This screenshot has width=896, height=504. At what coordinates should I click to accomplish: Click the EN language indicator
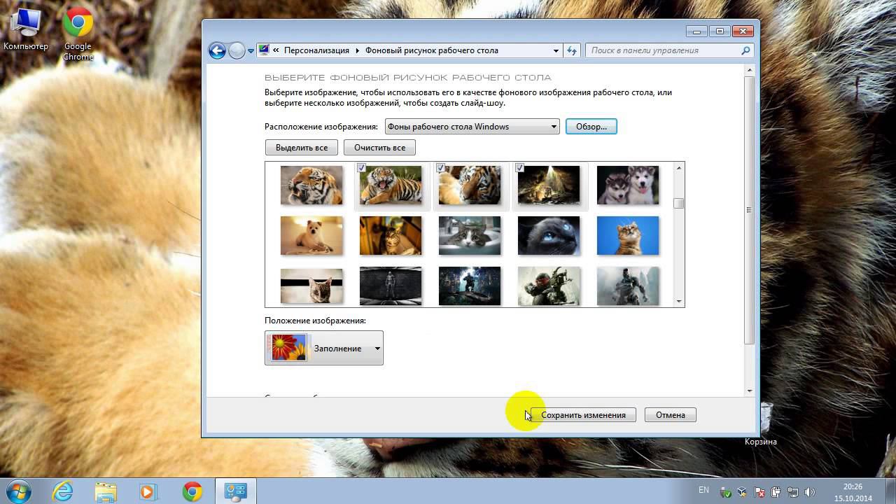point(703,490)
